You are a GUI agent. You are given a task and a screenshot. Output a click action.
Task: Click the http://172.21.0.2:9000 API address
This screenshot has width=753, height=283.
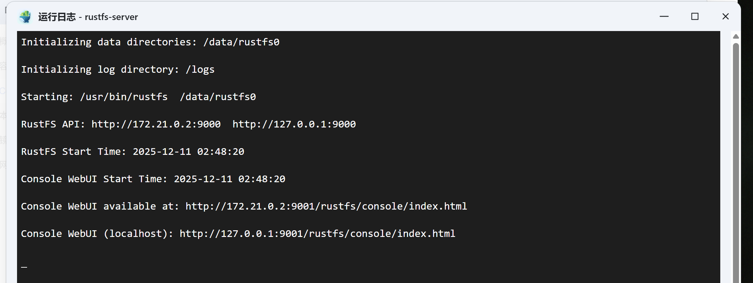click(x=156, y=124)
